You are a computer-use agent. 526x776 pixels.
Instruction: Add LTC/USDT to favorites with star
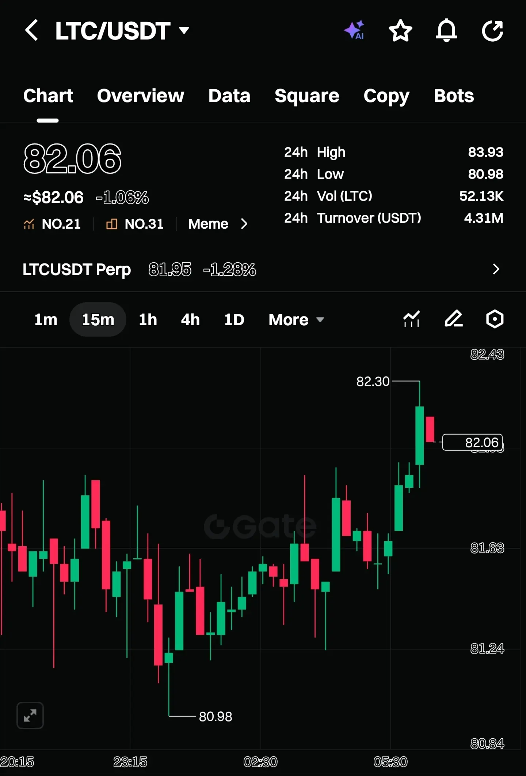(x=400, y=30)
